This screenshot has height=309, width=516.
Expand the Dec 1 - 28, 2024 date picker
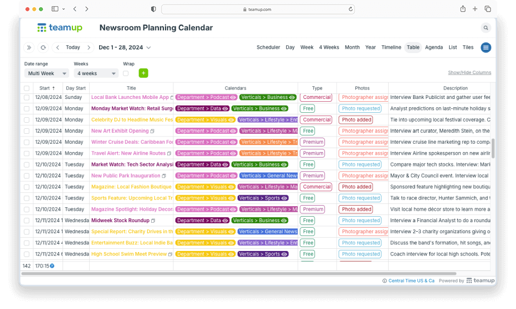click(125, 48)
